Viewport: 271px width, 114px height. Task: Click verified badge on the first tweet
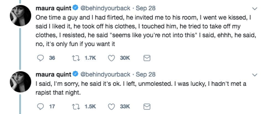click(x=75, y=9)
